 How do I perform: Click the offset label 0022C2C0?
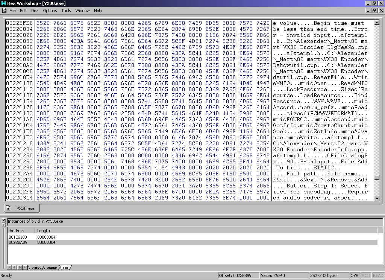[20, 180]
